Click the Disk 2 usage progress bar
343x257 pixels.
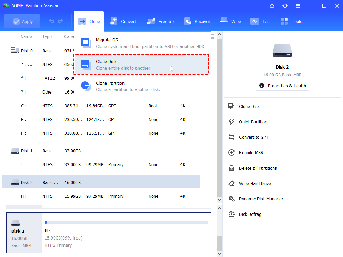(126, 222)
